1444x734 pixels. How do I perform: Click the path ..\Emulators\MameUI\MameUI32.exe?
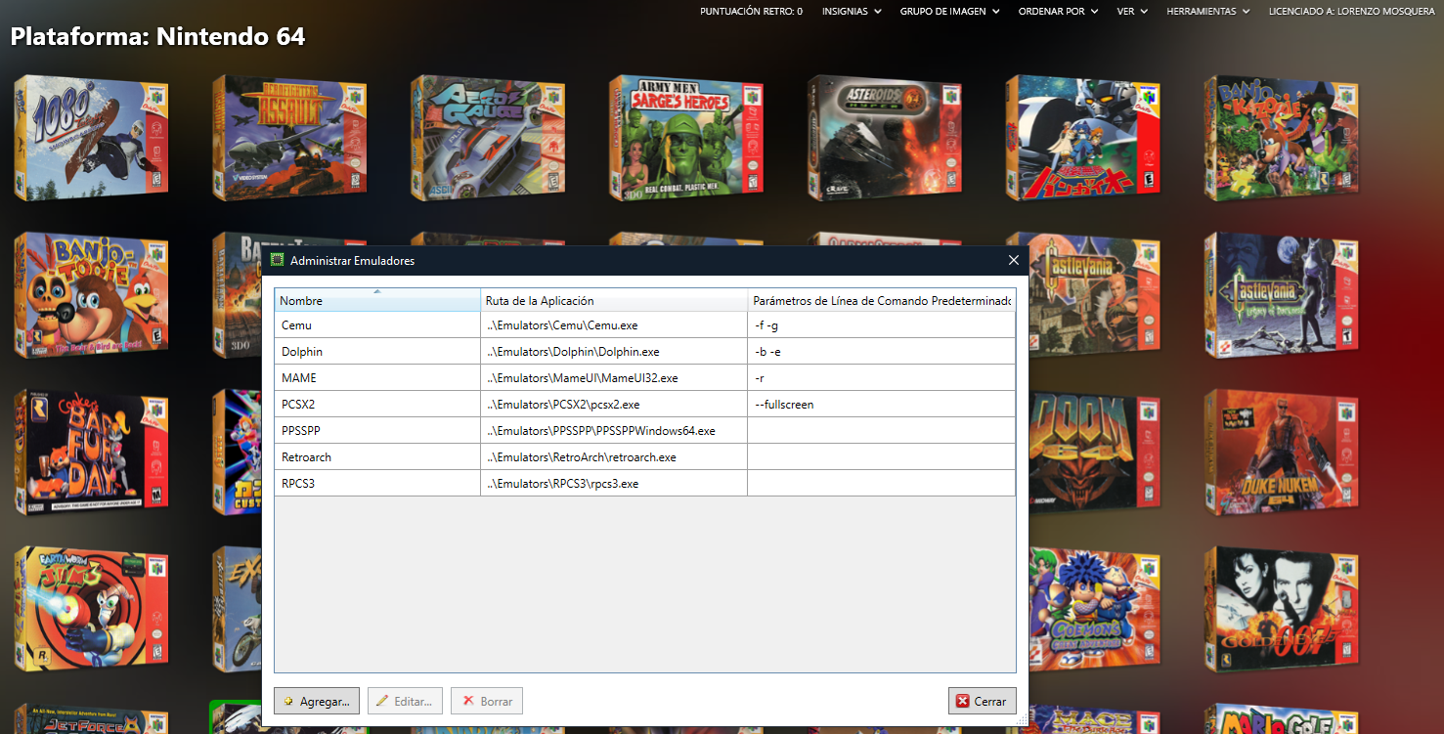click(582, 378)
